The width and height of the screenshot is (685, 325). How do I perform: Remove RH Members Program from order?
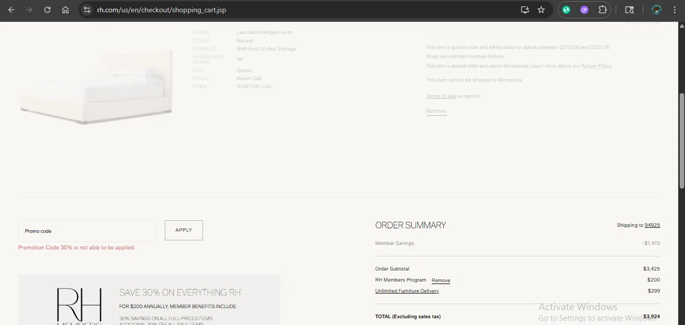[441, 281]
